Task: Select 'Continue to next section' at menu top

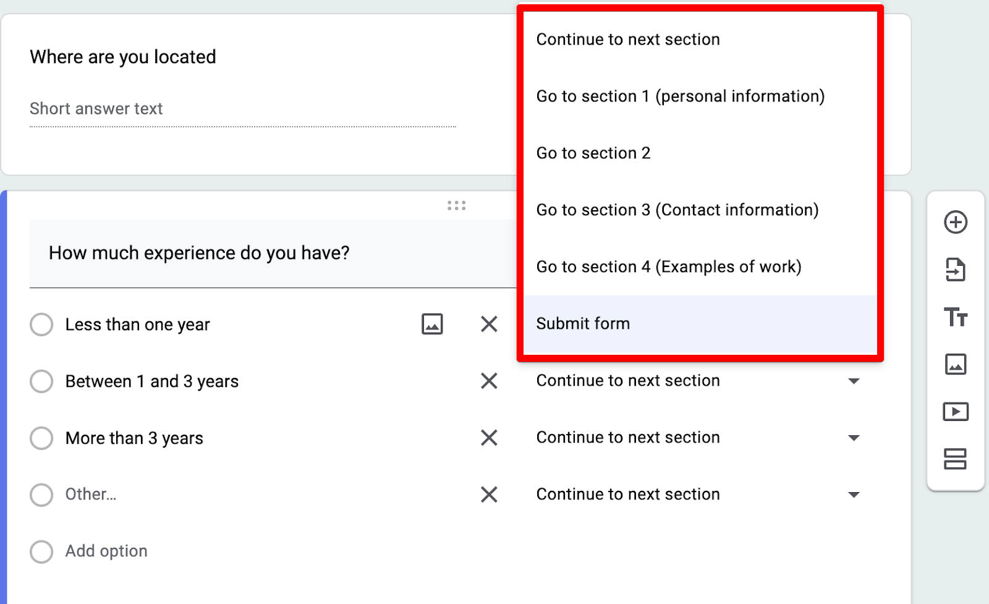Action: tap(628, 39)
